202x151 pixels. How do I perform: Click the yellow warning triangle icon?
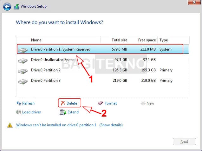click(10, 125)
